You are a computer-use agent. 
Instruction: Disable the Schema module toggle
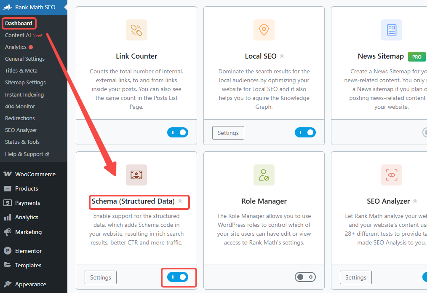click(x=179, y=277)
